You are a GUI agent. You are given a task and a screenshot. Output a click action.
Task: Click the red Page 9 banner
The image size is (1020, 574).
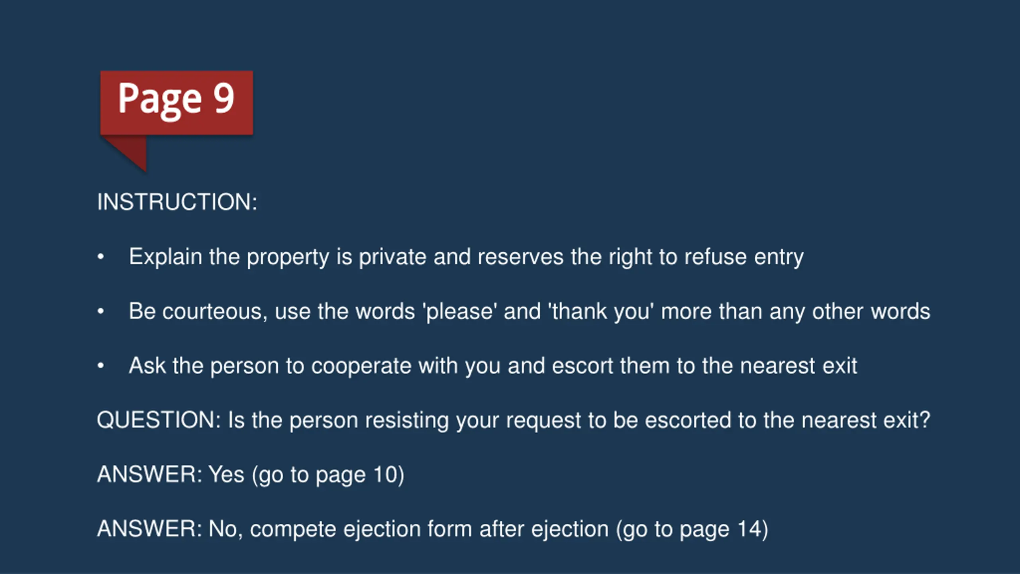[x=177, y=103]
